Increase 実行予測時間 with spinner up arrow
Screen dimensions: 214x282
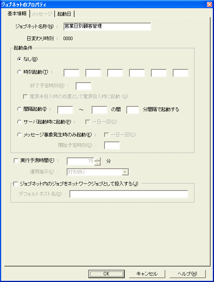pyautogui.click(x=97, y=159)
